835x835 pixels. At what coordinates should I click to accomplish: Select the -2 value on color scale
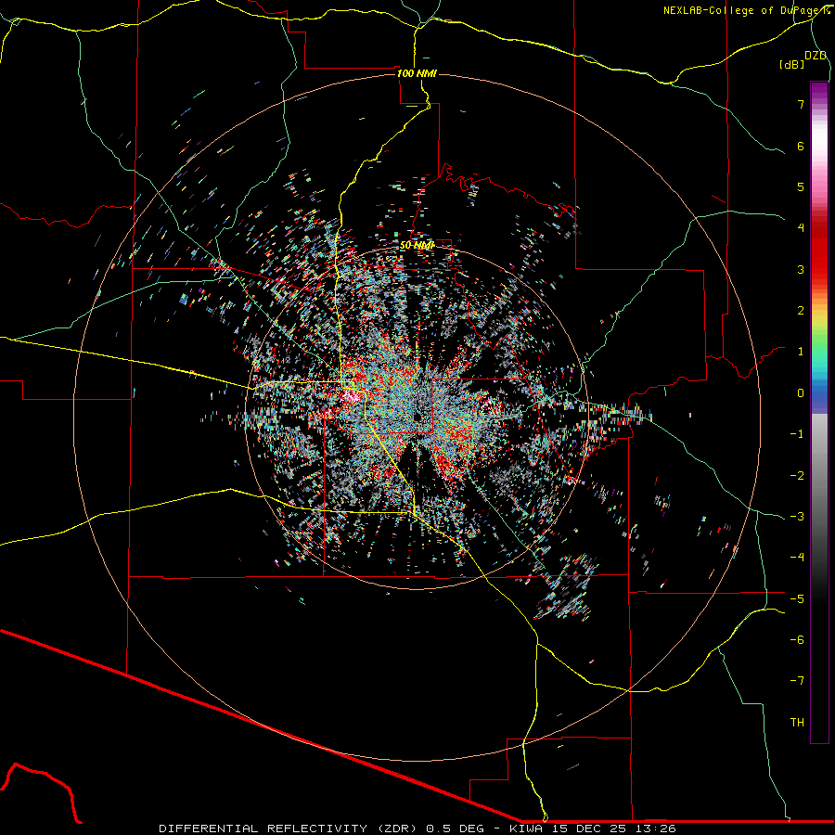[797, 476]
